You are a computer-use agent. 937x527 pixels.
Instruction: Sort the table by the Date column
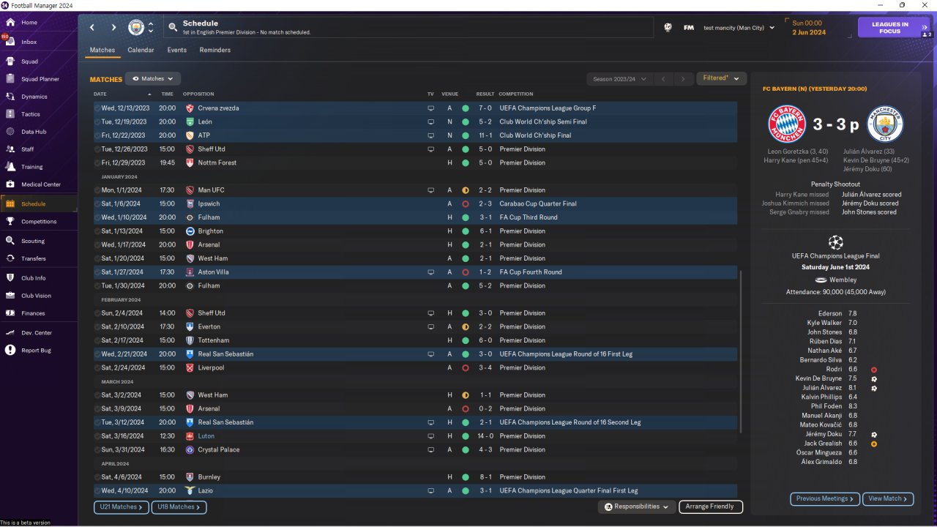[x=100, y=94]
